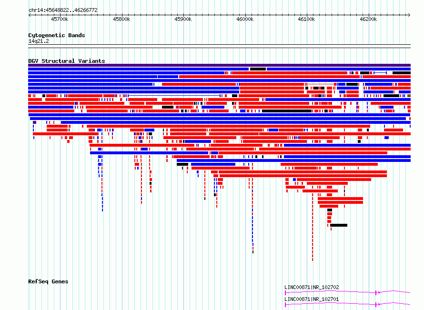The height and width of the screenshot is (310, 424).
Task: Click the 45700k ruler label
Action: (x=60, y=19)
